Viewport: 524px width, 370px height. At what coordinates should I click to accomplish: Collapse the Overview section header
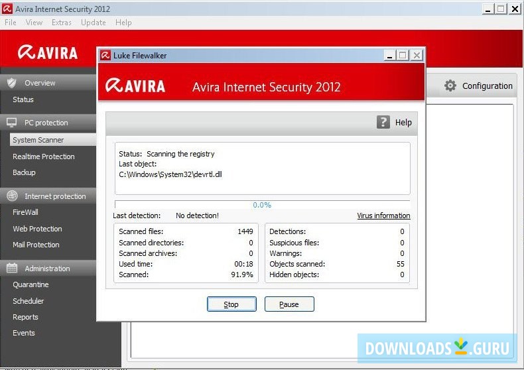(x=48, y=83)
